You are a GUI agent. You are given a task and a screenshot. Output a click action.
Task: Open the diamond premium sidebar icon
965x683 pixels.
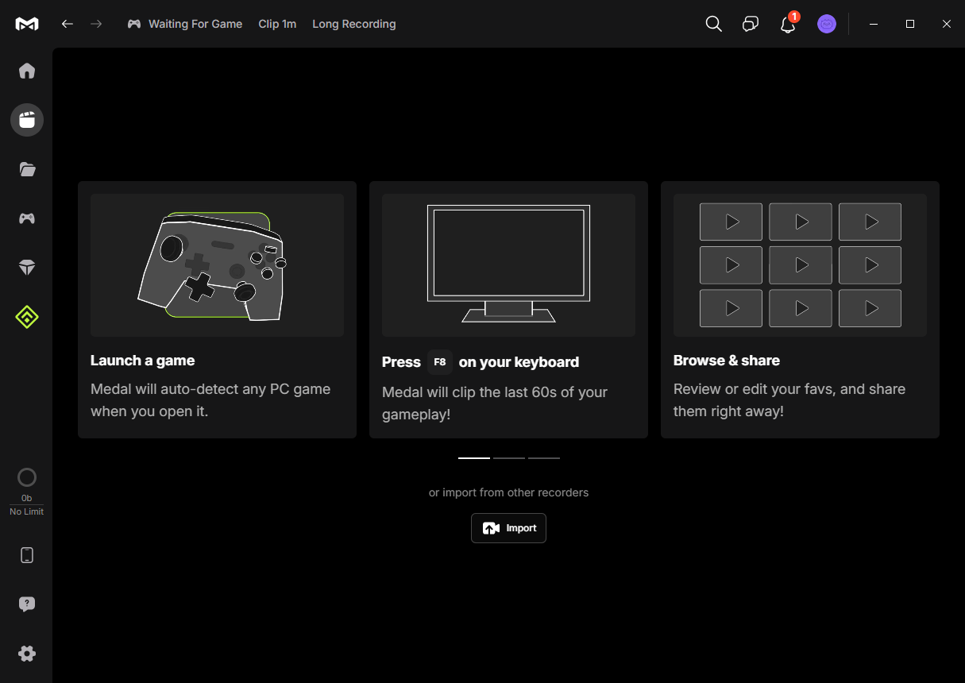coord(27,268)
